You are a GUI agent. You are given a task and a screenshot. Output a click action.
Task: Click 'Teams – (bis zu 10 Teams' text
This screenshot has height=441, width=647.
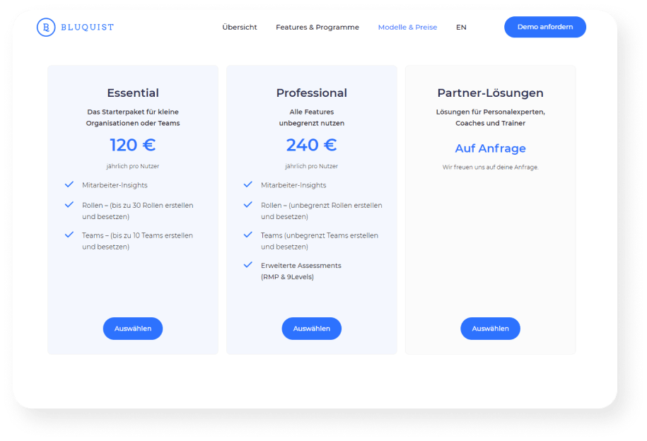pyautogui.click(x=137, y=241)
